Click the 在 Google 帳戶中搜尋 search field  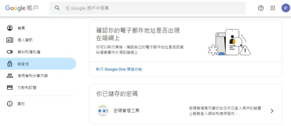[x=147, y=8]
